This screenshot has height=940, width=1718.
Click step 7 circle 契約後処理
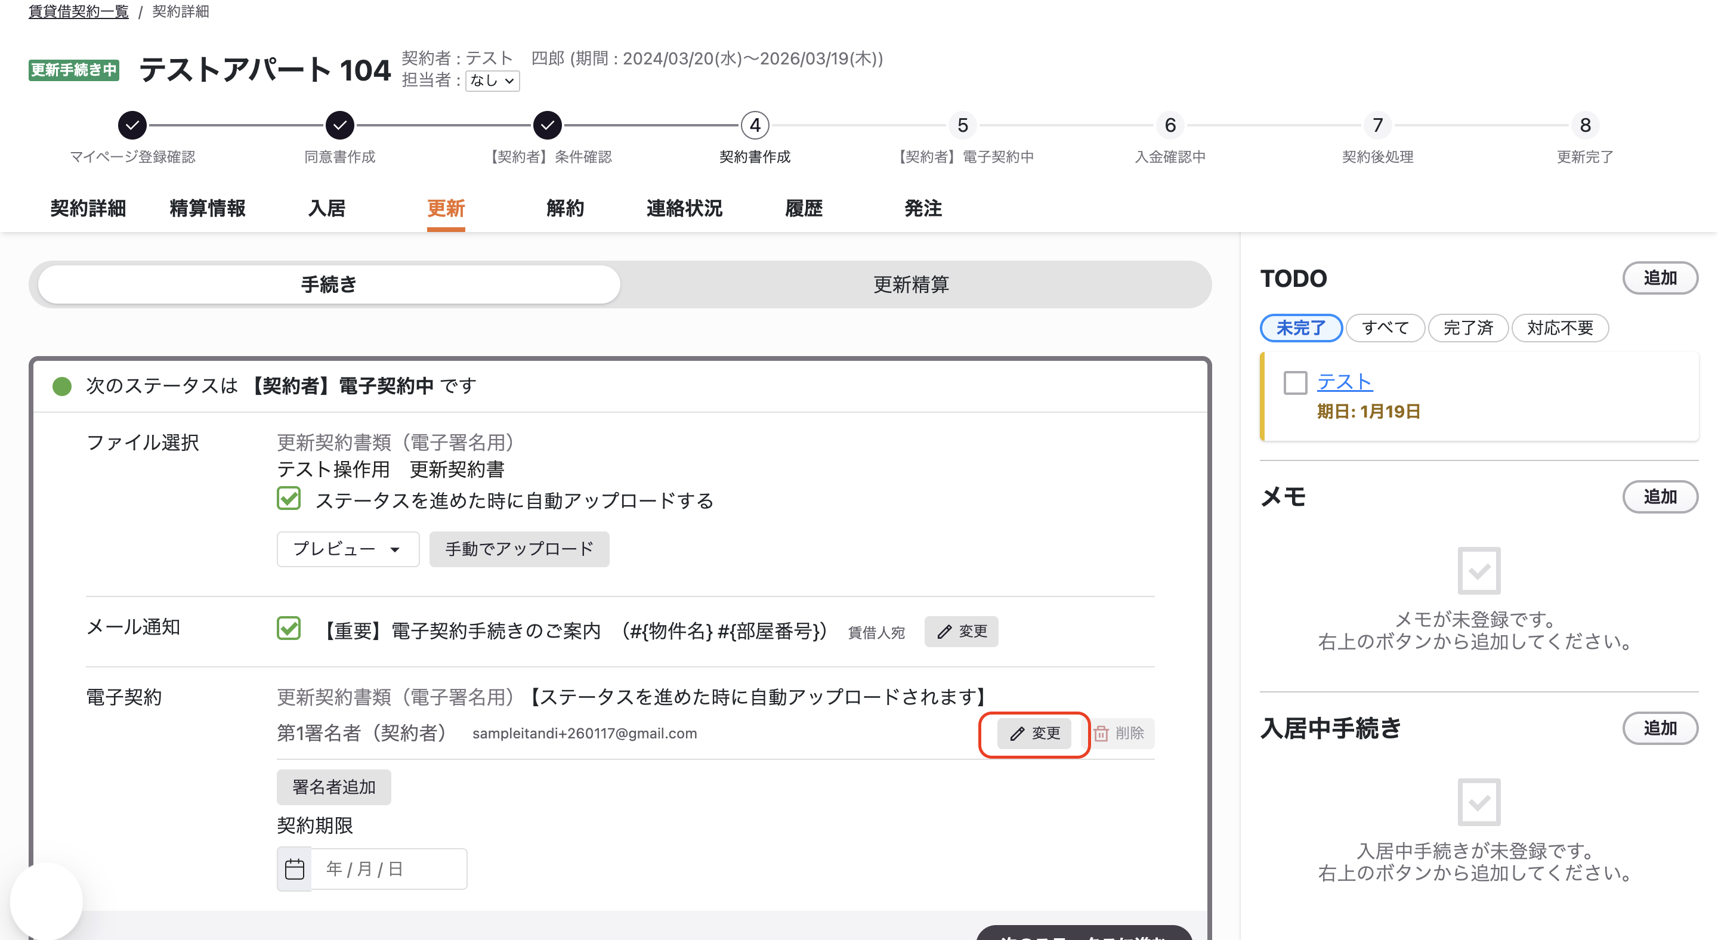1377,125
